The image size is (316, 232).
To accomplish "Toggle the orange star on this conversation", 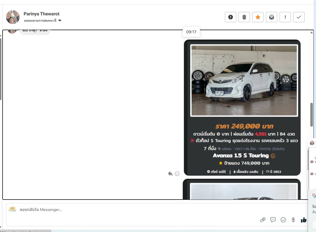I will pos(258,17).
